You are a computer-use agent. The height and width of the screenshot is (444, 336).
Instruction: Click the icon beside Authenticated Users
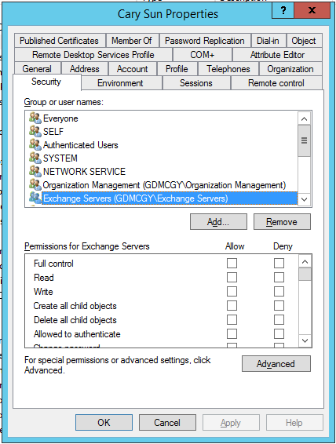(35, 144)
